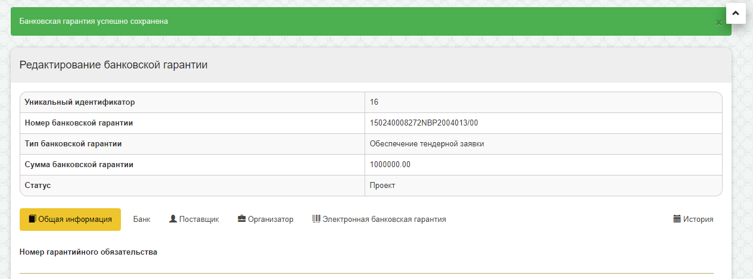Dismiss the green success alert
The height and width of the screenshot is (279, 753).
pos(718,22)
